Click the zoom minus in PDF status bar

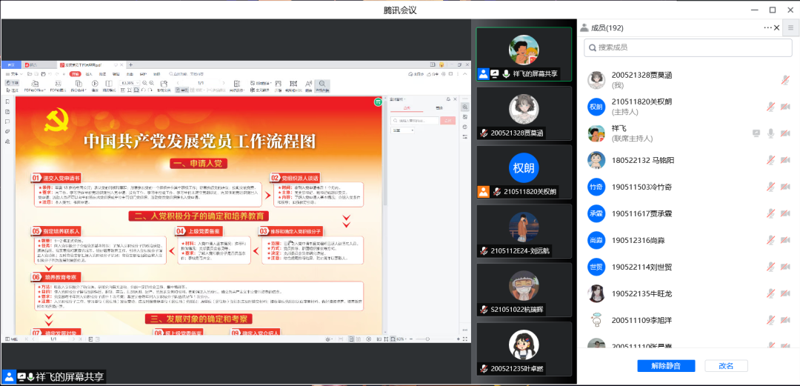point(410,339)
